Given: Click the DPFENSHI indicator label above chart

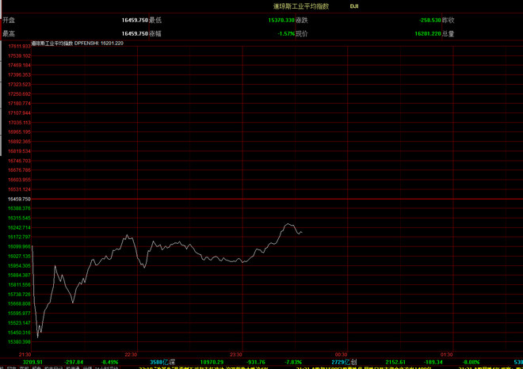Looking at the screenshot, I should 86,44.
